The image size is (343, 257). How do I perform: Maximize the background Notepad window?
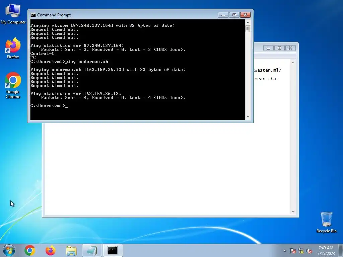click(x=280, y=48)
